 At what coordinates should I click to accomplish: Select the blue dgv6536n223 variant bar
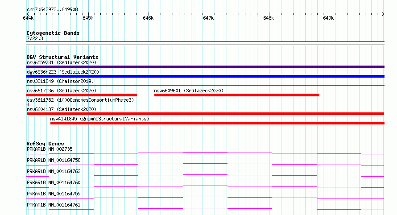205,76
